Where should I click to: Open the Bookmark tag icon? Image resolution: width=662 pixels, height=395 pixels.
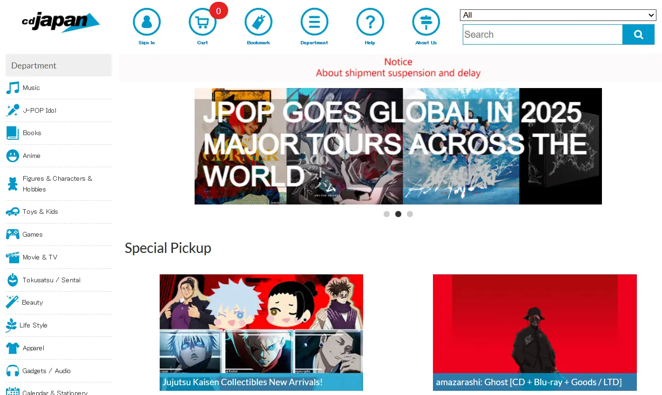[258, 22]
